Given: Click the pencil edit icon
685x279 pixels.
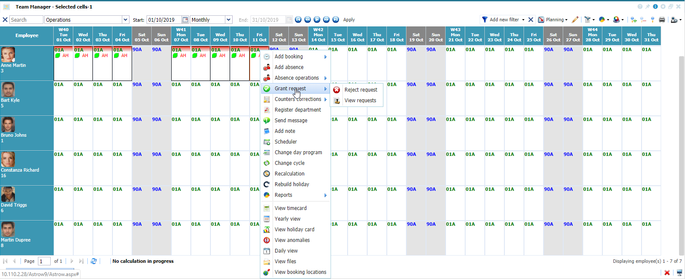Looking at the screenshot, I should pyautogui.click(x=575, y=20).
